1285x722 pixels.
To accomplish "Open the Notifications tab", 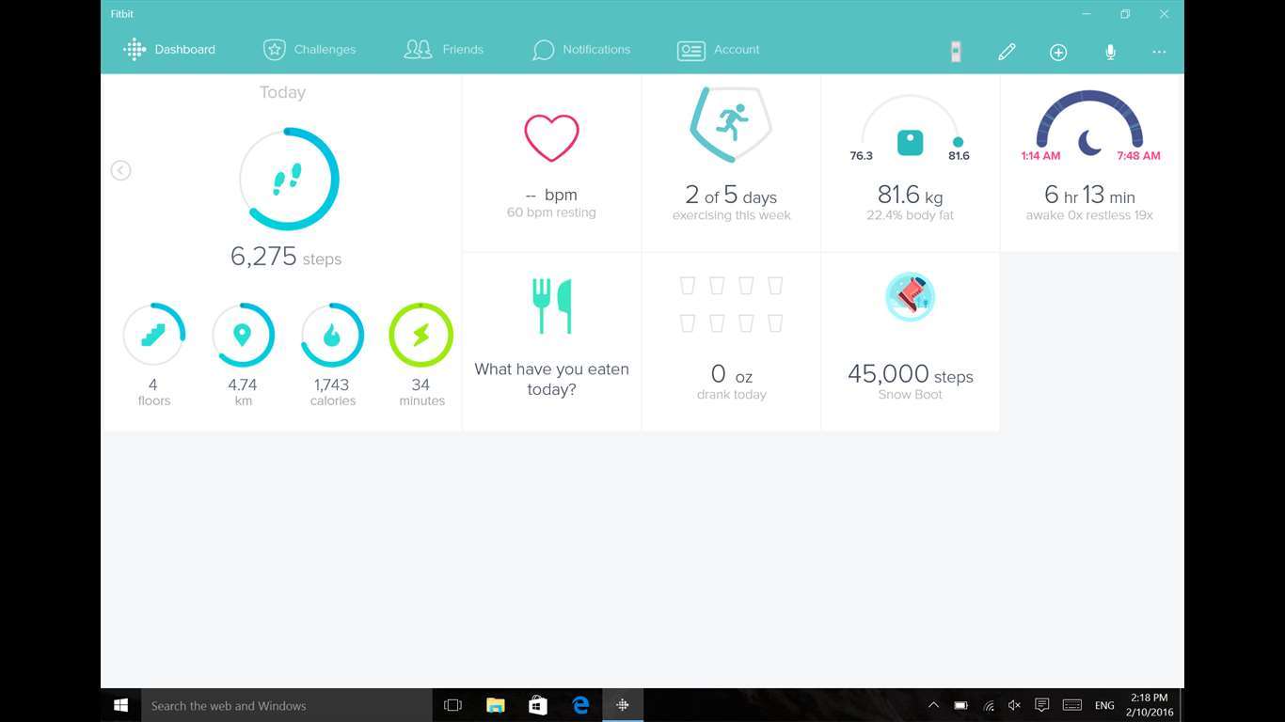I will click(581, 50).
